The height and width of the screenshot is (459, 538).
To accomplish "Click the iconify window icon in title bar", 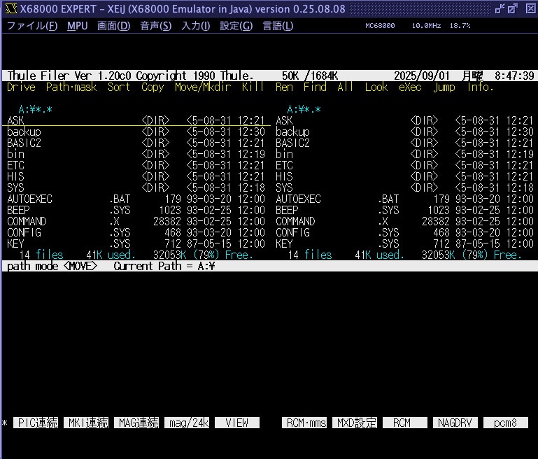I will [501, 8].
